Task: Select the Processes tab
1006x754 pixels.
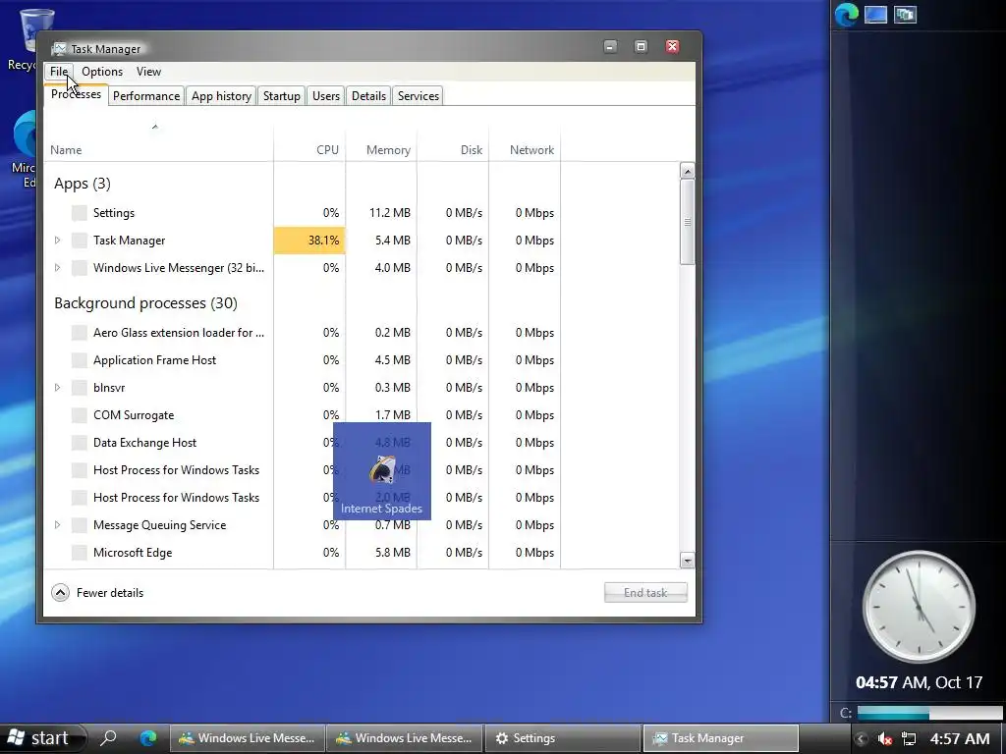Action: click(x=76, y=94)
